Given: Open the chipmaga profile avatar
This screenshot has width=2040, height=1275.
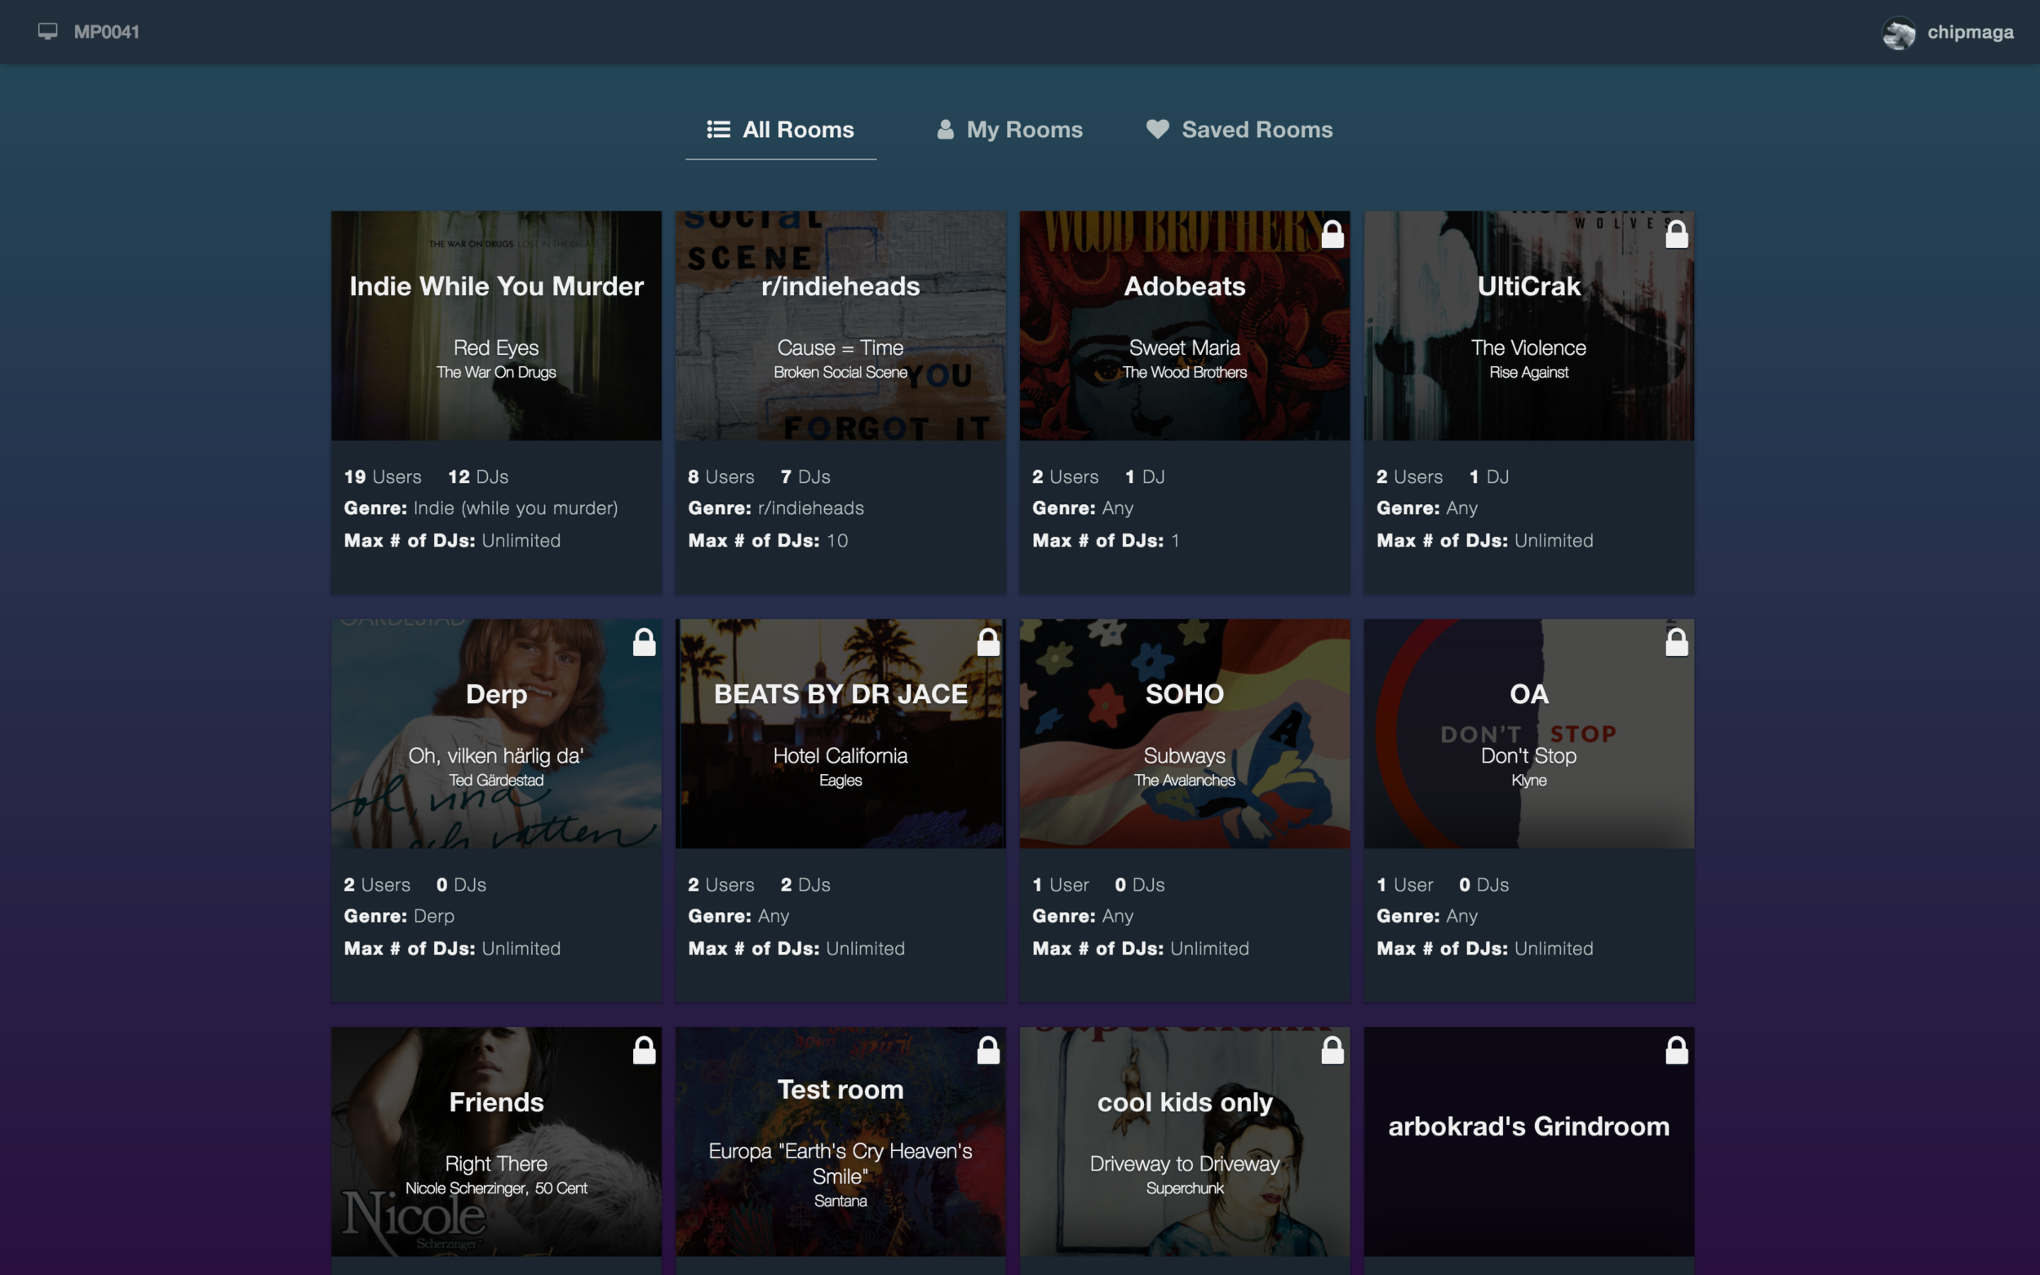Looking at the screenshot, I should point(1898,33).
